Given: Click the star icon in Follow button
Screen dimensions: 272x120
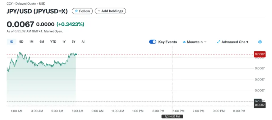Looking at the screenshot, I should pos(76,11).
